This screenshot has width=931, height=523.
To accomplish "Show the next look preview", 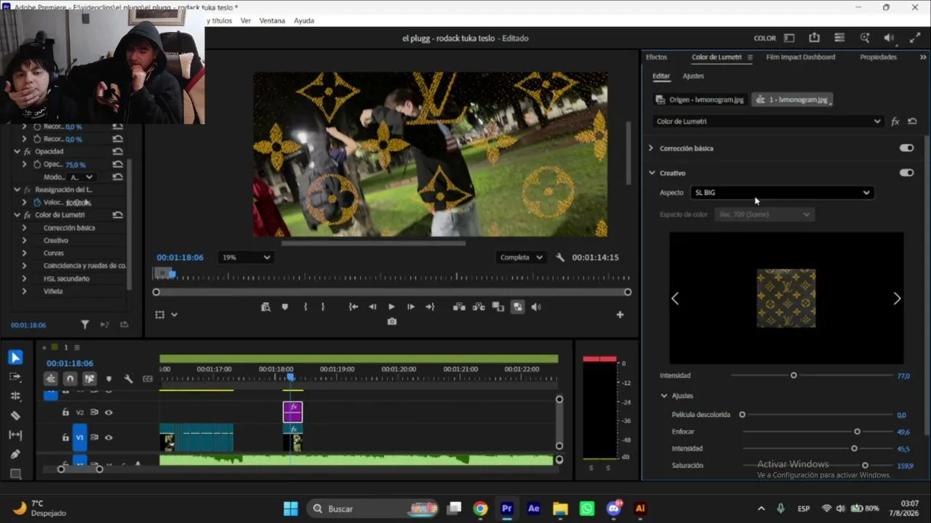I will point(897,299).
